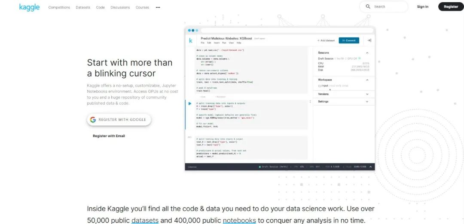Click the collapse sidebar arrow icon
464x224 pixels.
(x=369, y=40)
